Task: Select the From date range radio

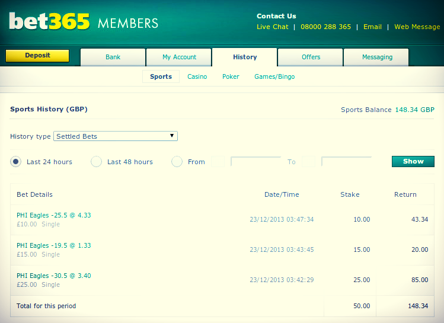Action: (x=177, y=162)
